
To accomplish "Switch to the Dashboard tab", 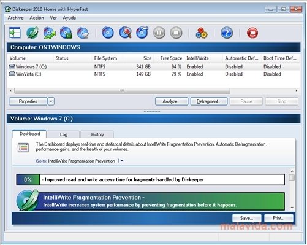I will tap(29, 134).
